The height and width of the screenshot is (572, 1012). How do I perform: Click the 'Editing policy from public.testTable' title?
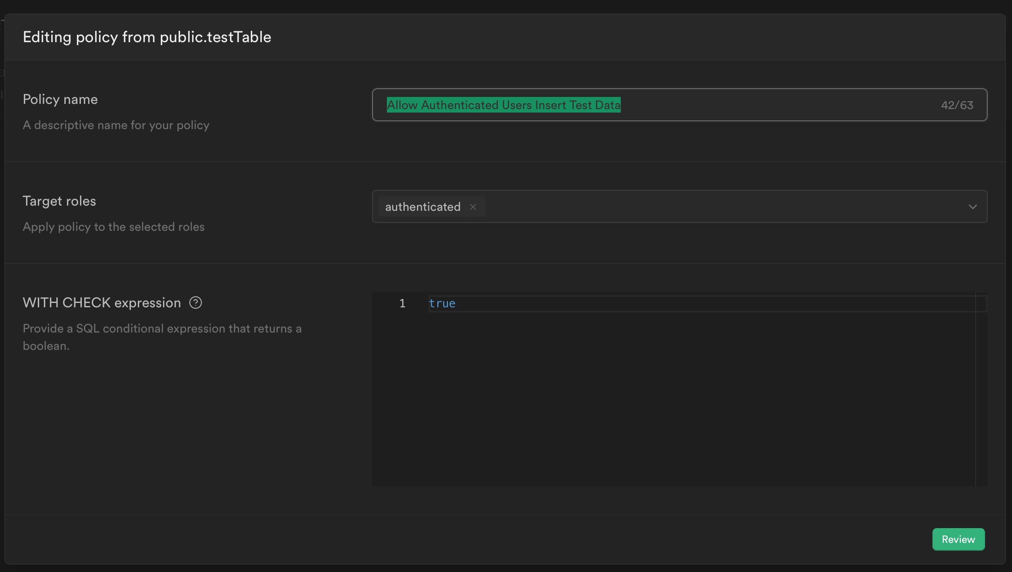[147, 37]
